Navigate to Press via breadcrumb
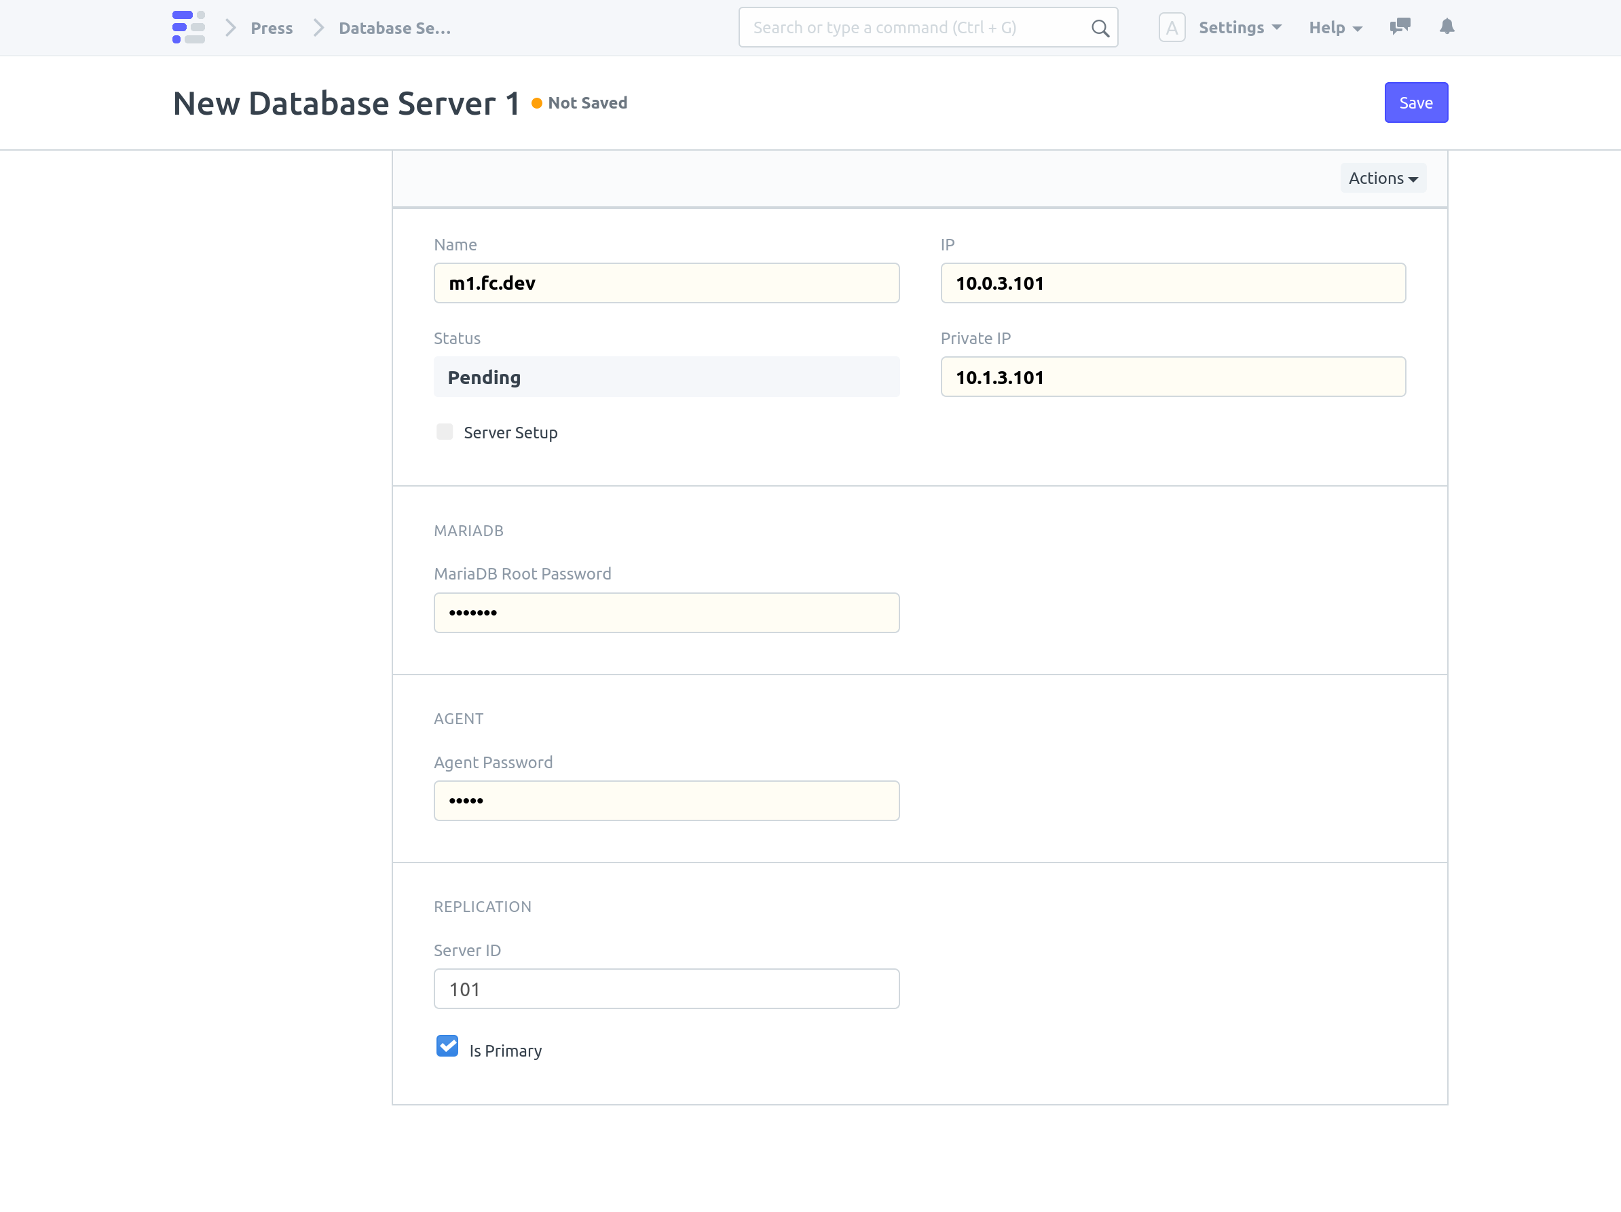 (x=271, y=28)
